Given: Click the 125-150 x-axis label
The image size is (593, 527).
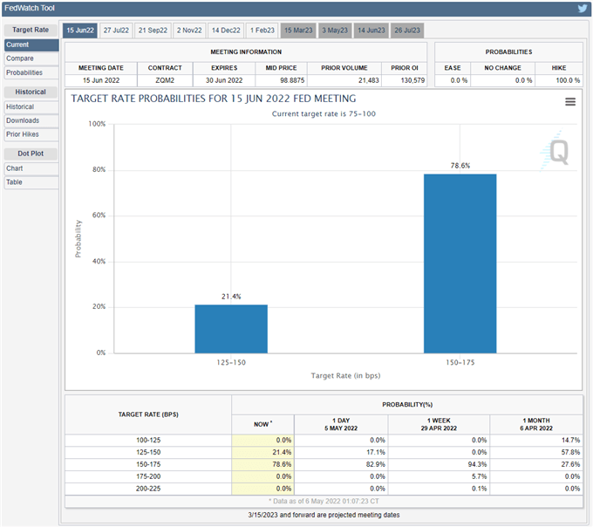Looking at the screenshot, I should point(231,362).
